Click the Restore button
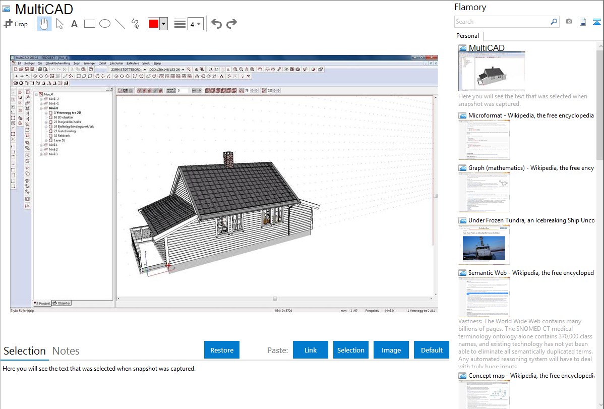The image size is (604, 409). [222, 350]
